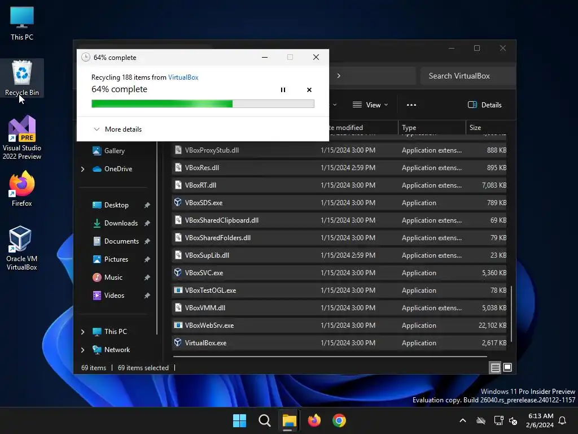Open the See more three-dots menu
Image resolution: width=578 pixels, height=434 pixels.
[411, 105]
